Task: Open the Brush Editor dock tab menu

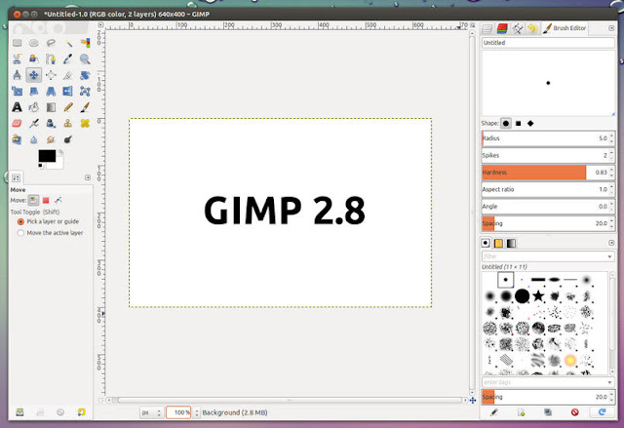Action: tap(611, 28)
